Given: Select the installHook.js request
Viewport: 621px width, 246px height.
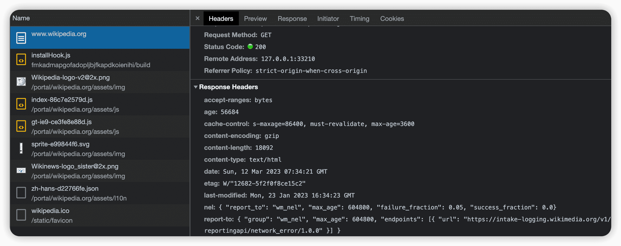Looking at the screenshot, I should pos(100,60).
